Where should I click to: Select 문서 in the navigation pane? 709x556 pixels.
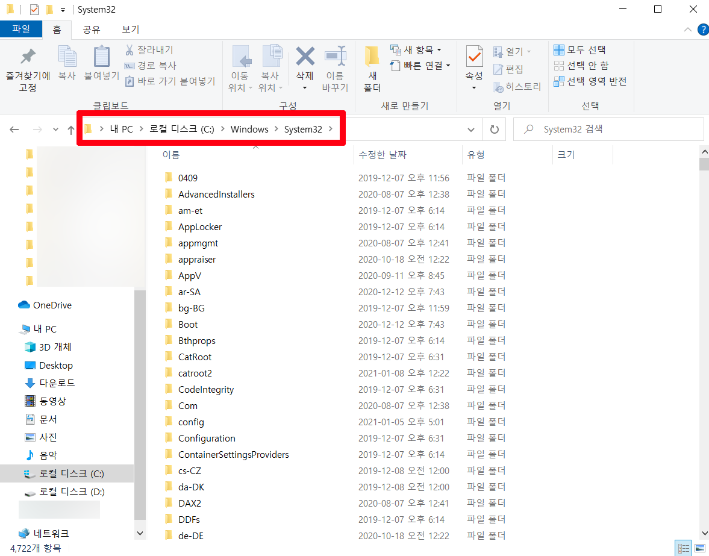point(41,419)
